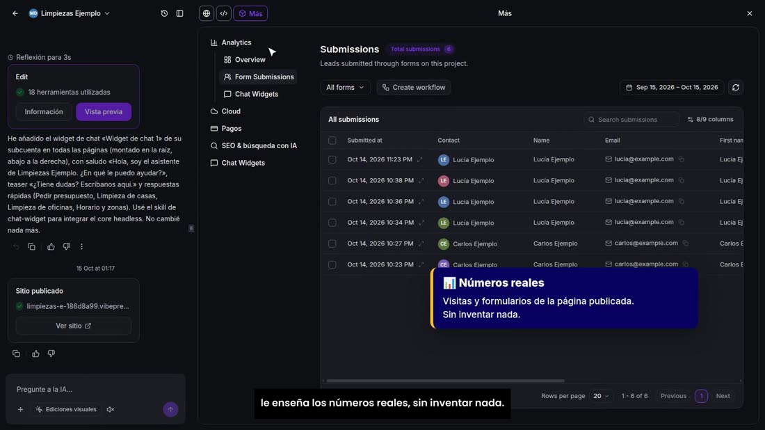Click the horizontal table scrollbar
The height and width of the screenshot is (430, 765).
[x=445, y=381]
